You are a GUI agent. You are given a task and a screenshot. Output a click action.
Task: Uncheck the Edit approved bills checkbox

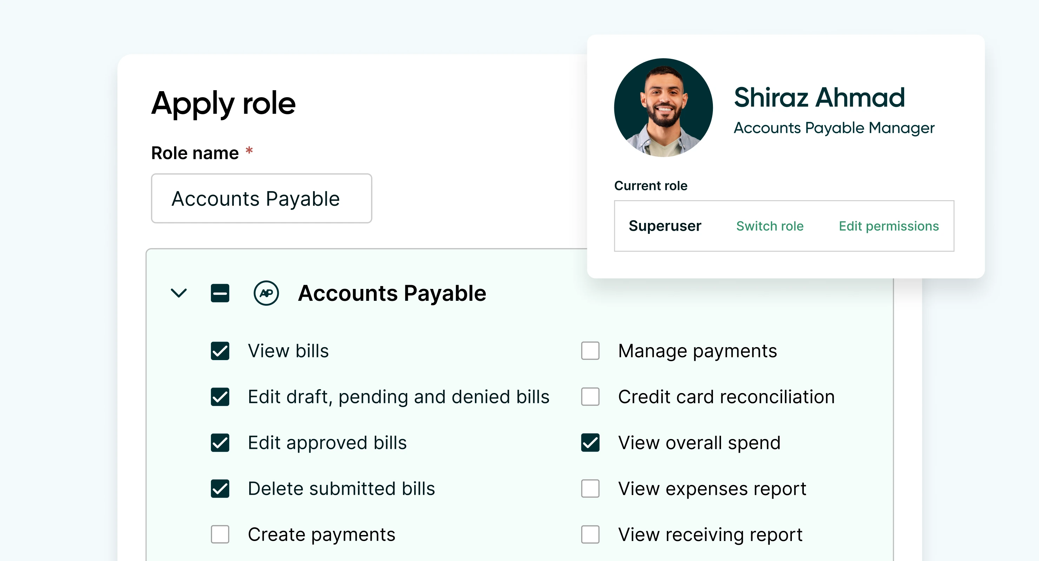[220, 442]
